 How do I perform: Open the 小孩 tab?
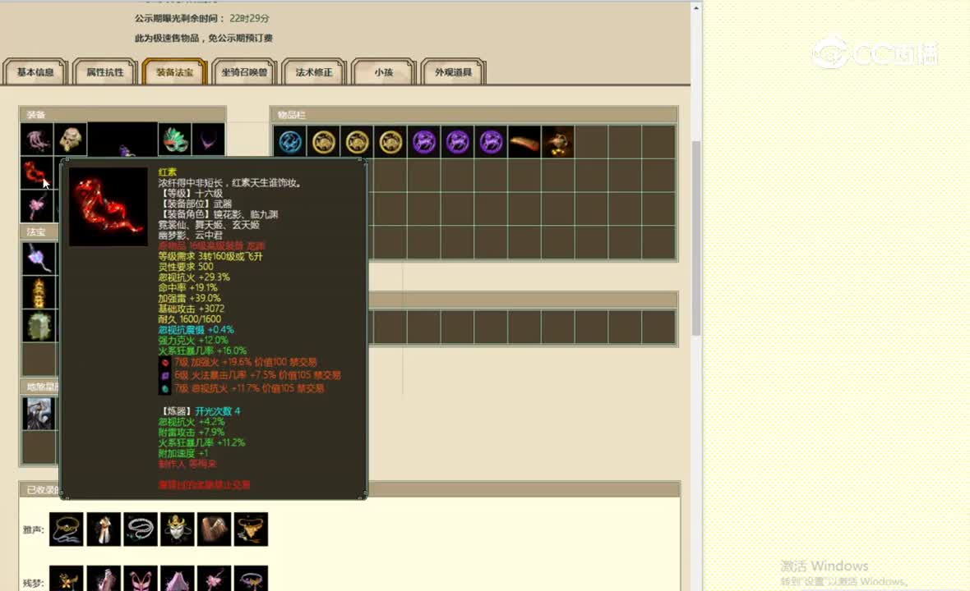click(384, 71)
